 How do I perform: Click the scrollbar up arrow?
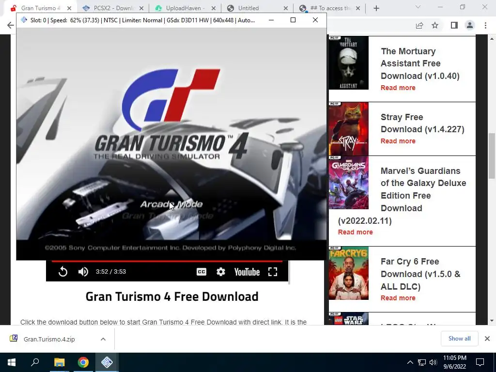(x=492, y=39)
